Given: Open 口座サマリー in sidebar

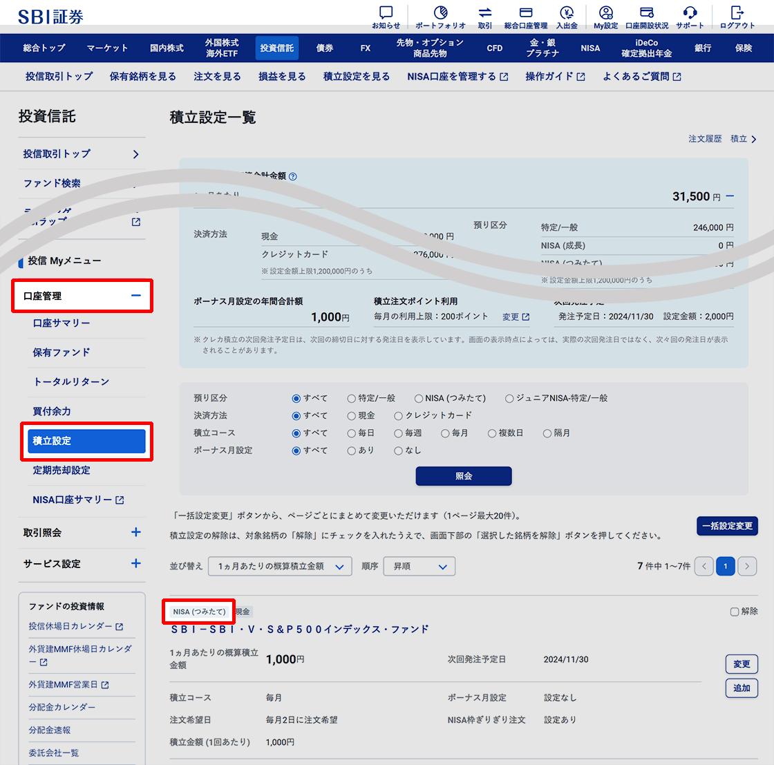Looking at the screenshot, I should point(62,323).
